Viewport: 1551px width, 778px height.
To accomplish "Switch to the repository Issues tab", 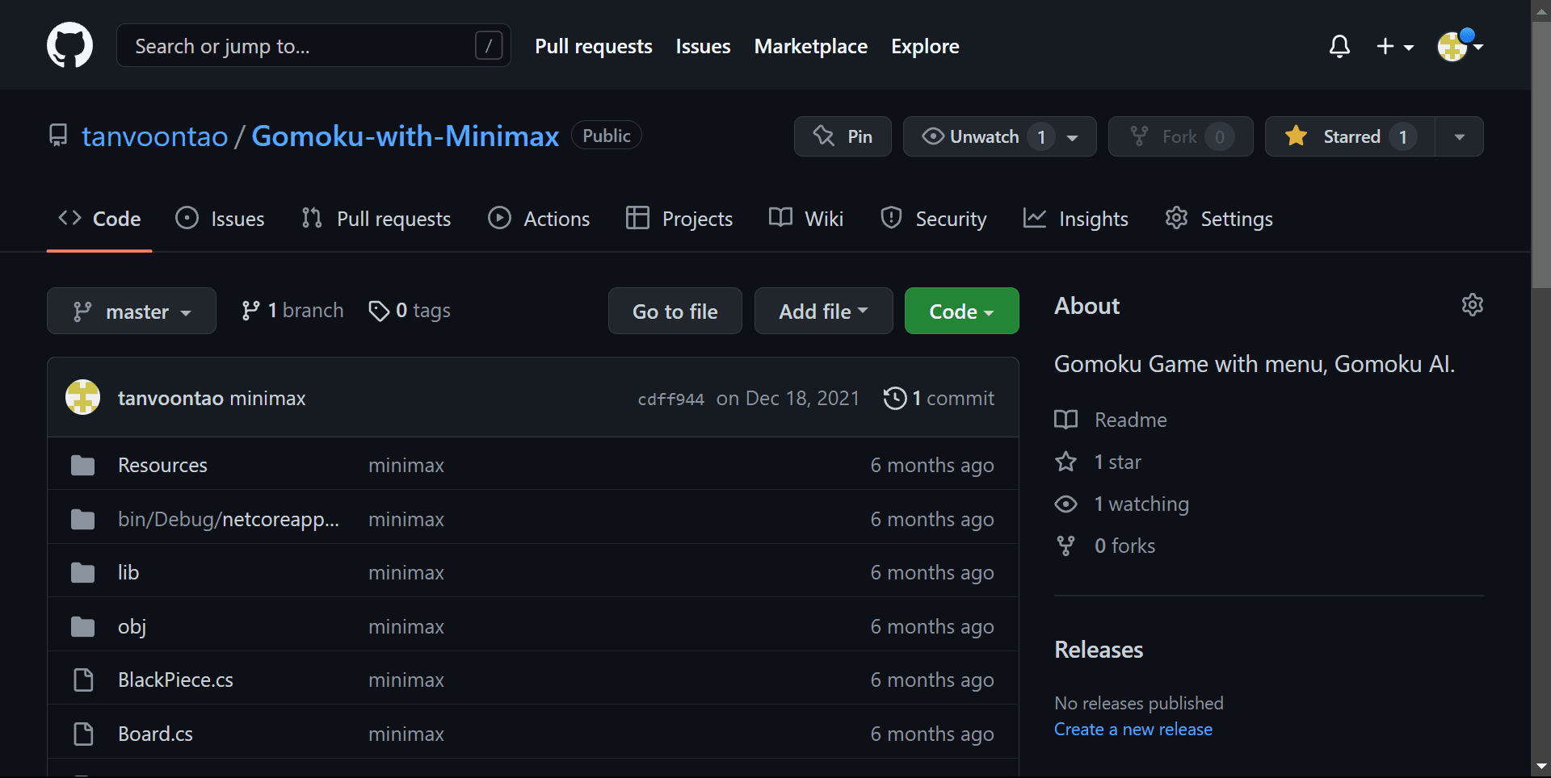I will pyautogui.click(x=220, y=219).
